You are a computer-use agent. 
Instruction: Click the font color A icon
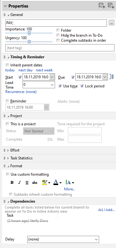[x=56, y=183]
